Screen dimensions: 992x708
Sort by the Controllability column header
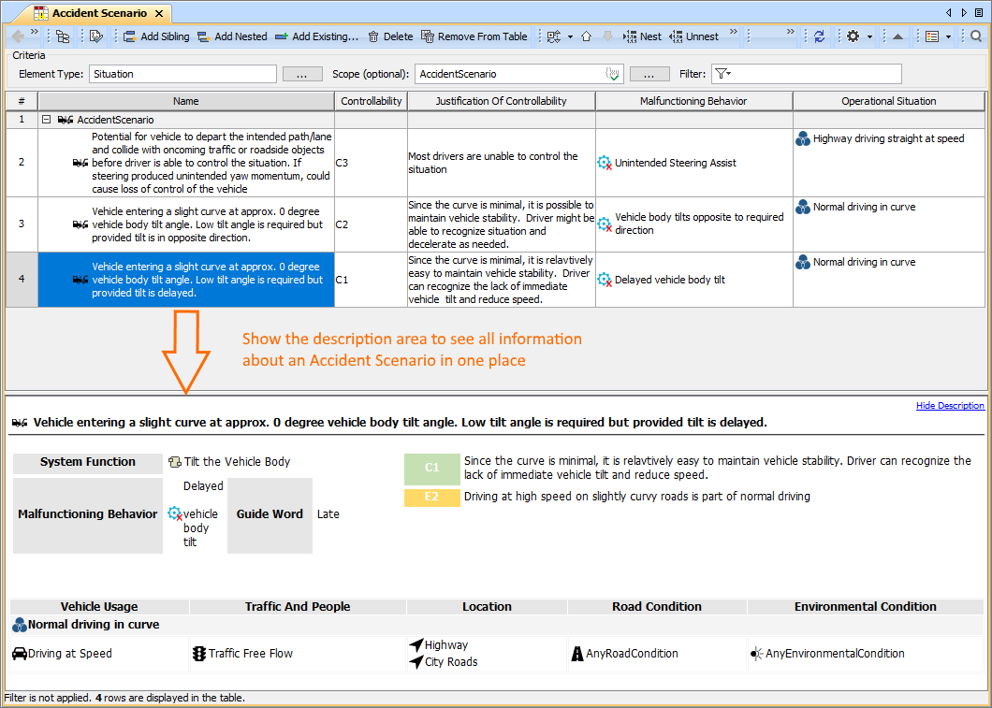[x=371, y=101]
